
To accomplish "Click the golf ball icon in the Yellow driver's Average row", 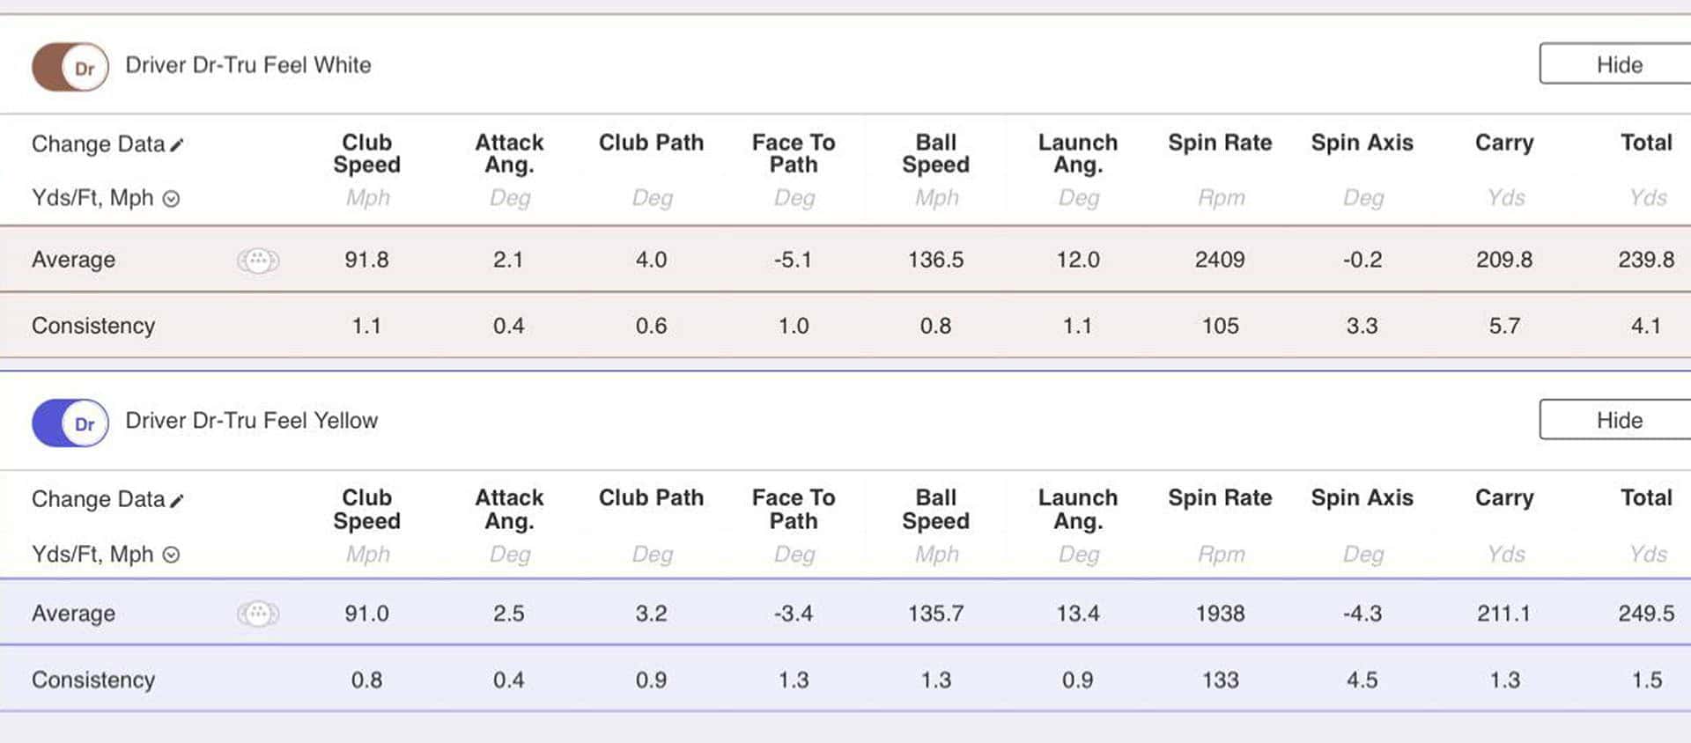I will (x=257, y=614).
